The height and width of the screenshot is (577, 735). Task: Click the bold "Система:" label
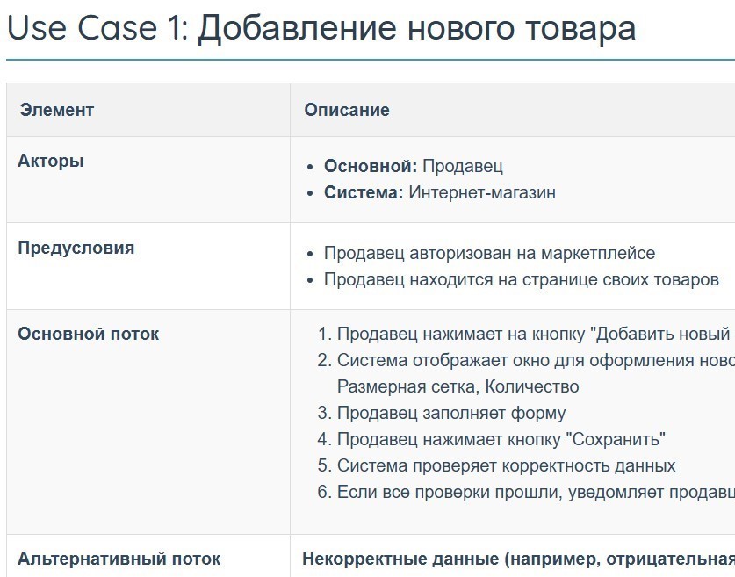click(x=364, y=192)
